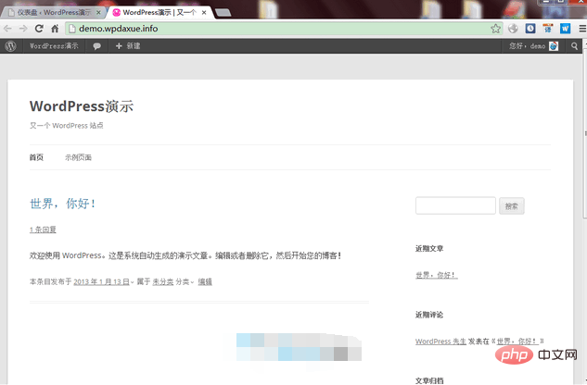587x385 pixels.
Task: Open the WordPress logo menu in admin bar
Action: click(10, 46)
